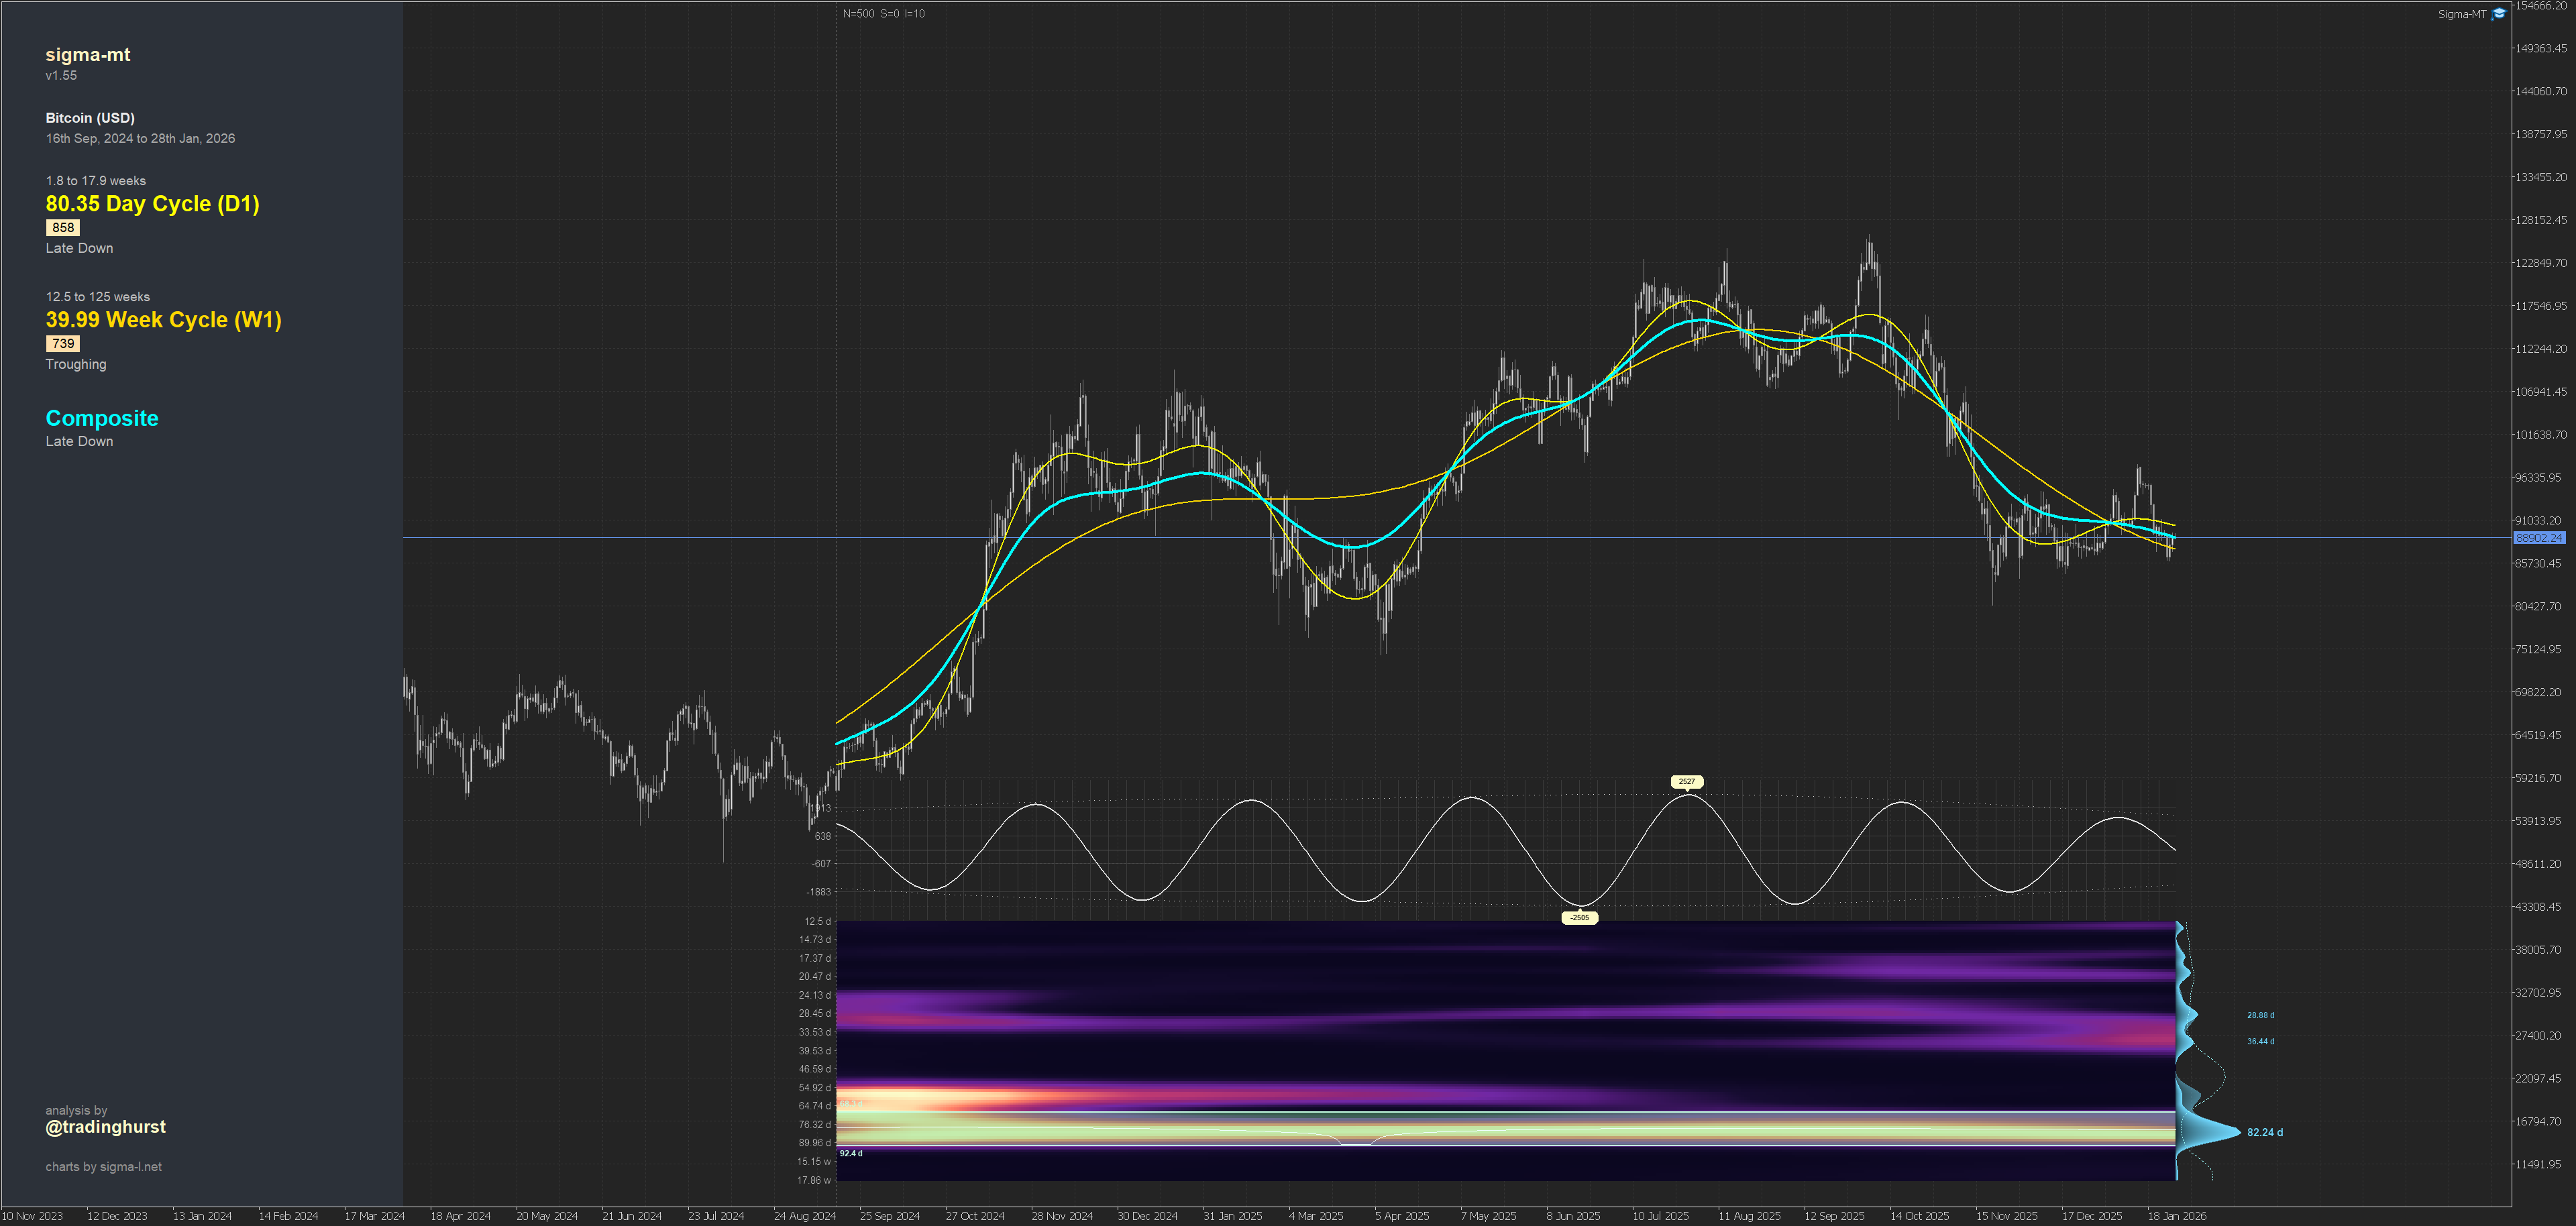Click the N=500 S=0 I=10 parameter text
Image resolution: width=2576 pixels, height=1226 pixels.
pyautogui.click(x=883, y=14)
